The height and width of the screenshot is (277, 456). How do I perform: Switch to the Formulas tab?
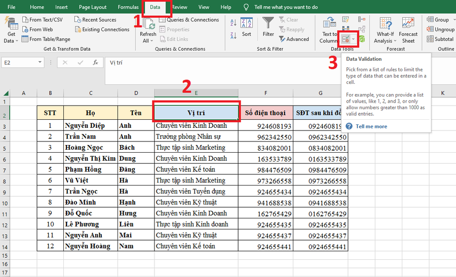128,7
